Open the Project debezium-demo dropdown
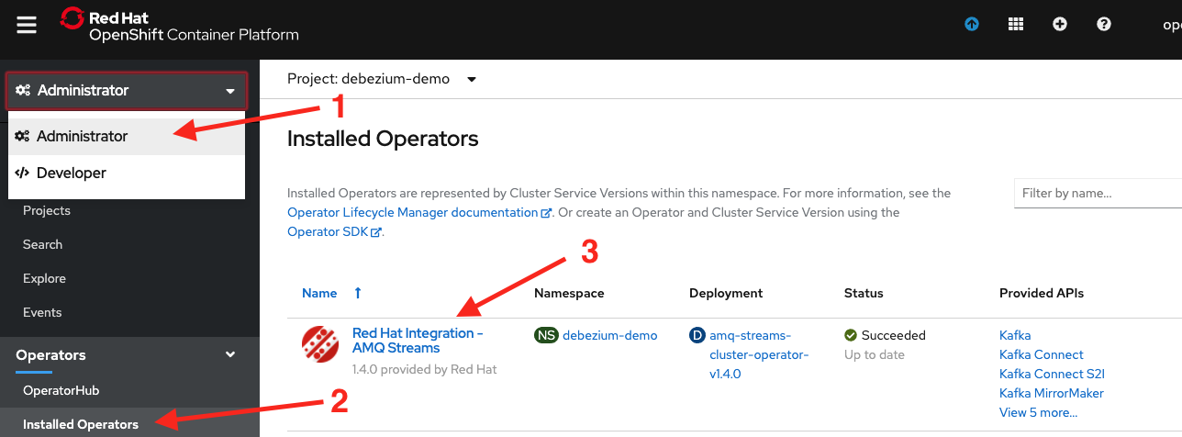Viewport: 1182px width, 437px height. (382, 79)
